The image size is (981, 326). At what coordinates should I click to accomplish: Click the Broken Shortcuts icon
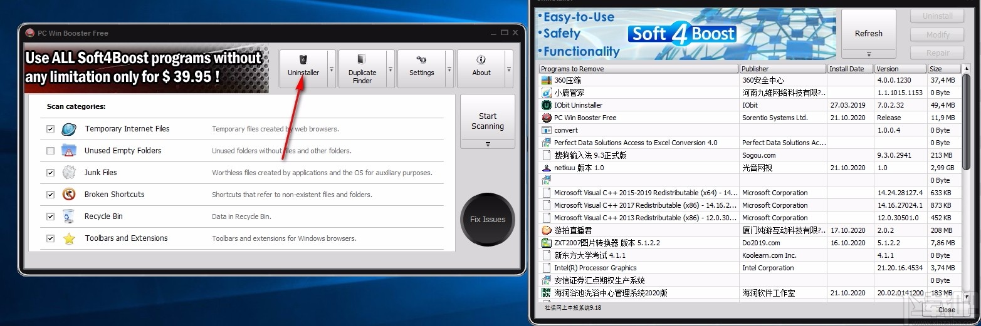coord(68,195)
